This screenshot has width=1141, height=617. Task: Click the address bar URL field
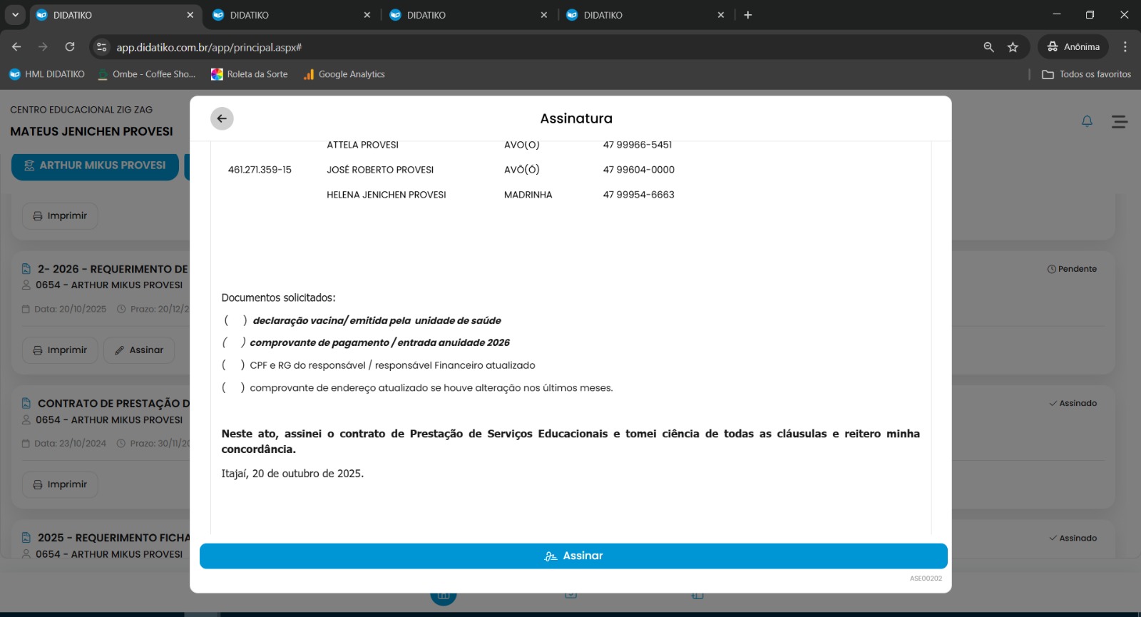pyautogui.click(x=209, y=47)
